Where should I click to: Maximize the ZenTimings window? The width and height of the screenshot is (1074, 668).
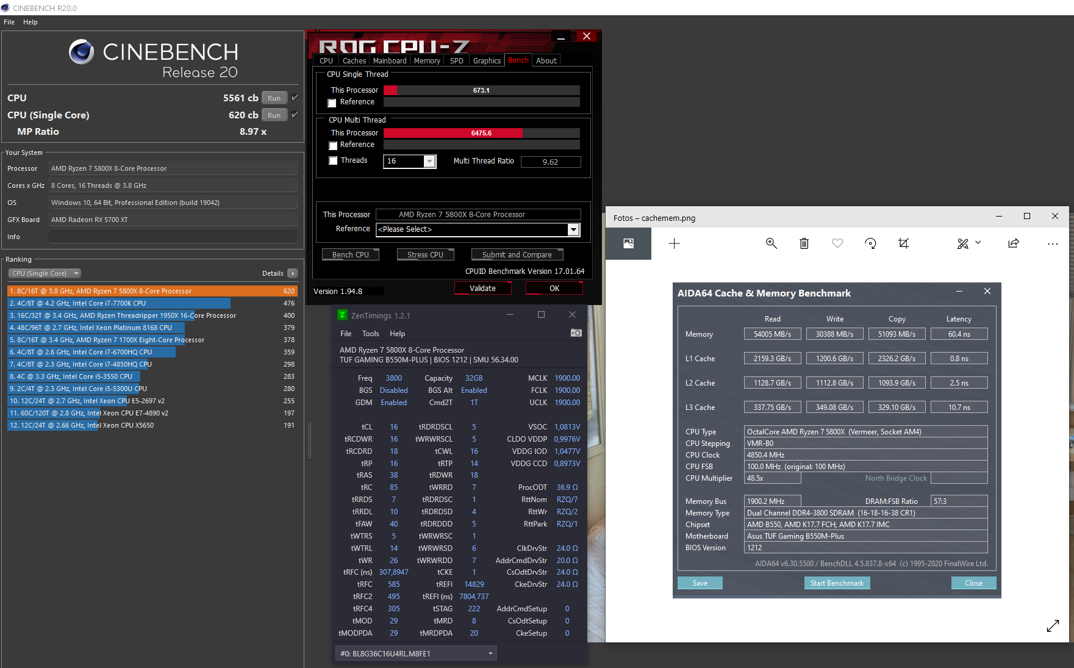tap(541, 315)
